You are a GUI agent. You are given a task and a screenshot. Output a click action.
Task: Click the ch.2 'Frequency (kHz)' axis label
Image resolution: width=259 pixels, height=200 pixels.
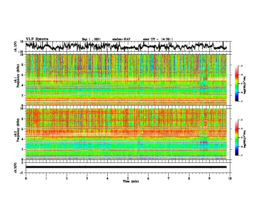18,130
